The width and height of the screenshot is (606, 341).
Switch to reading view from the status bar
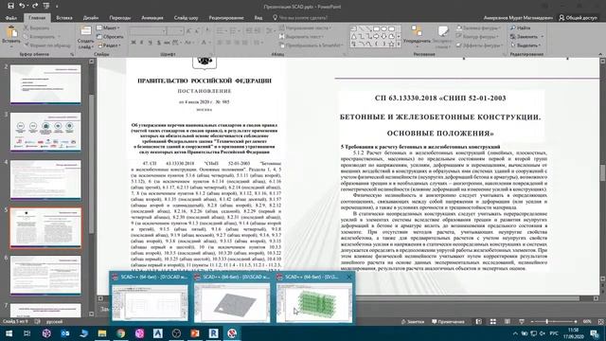click(x=508, y=322)
